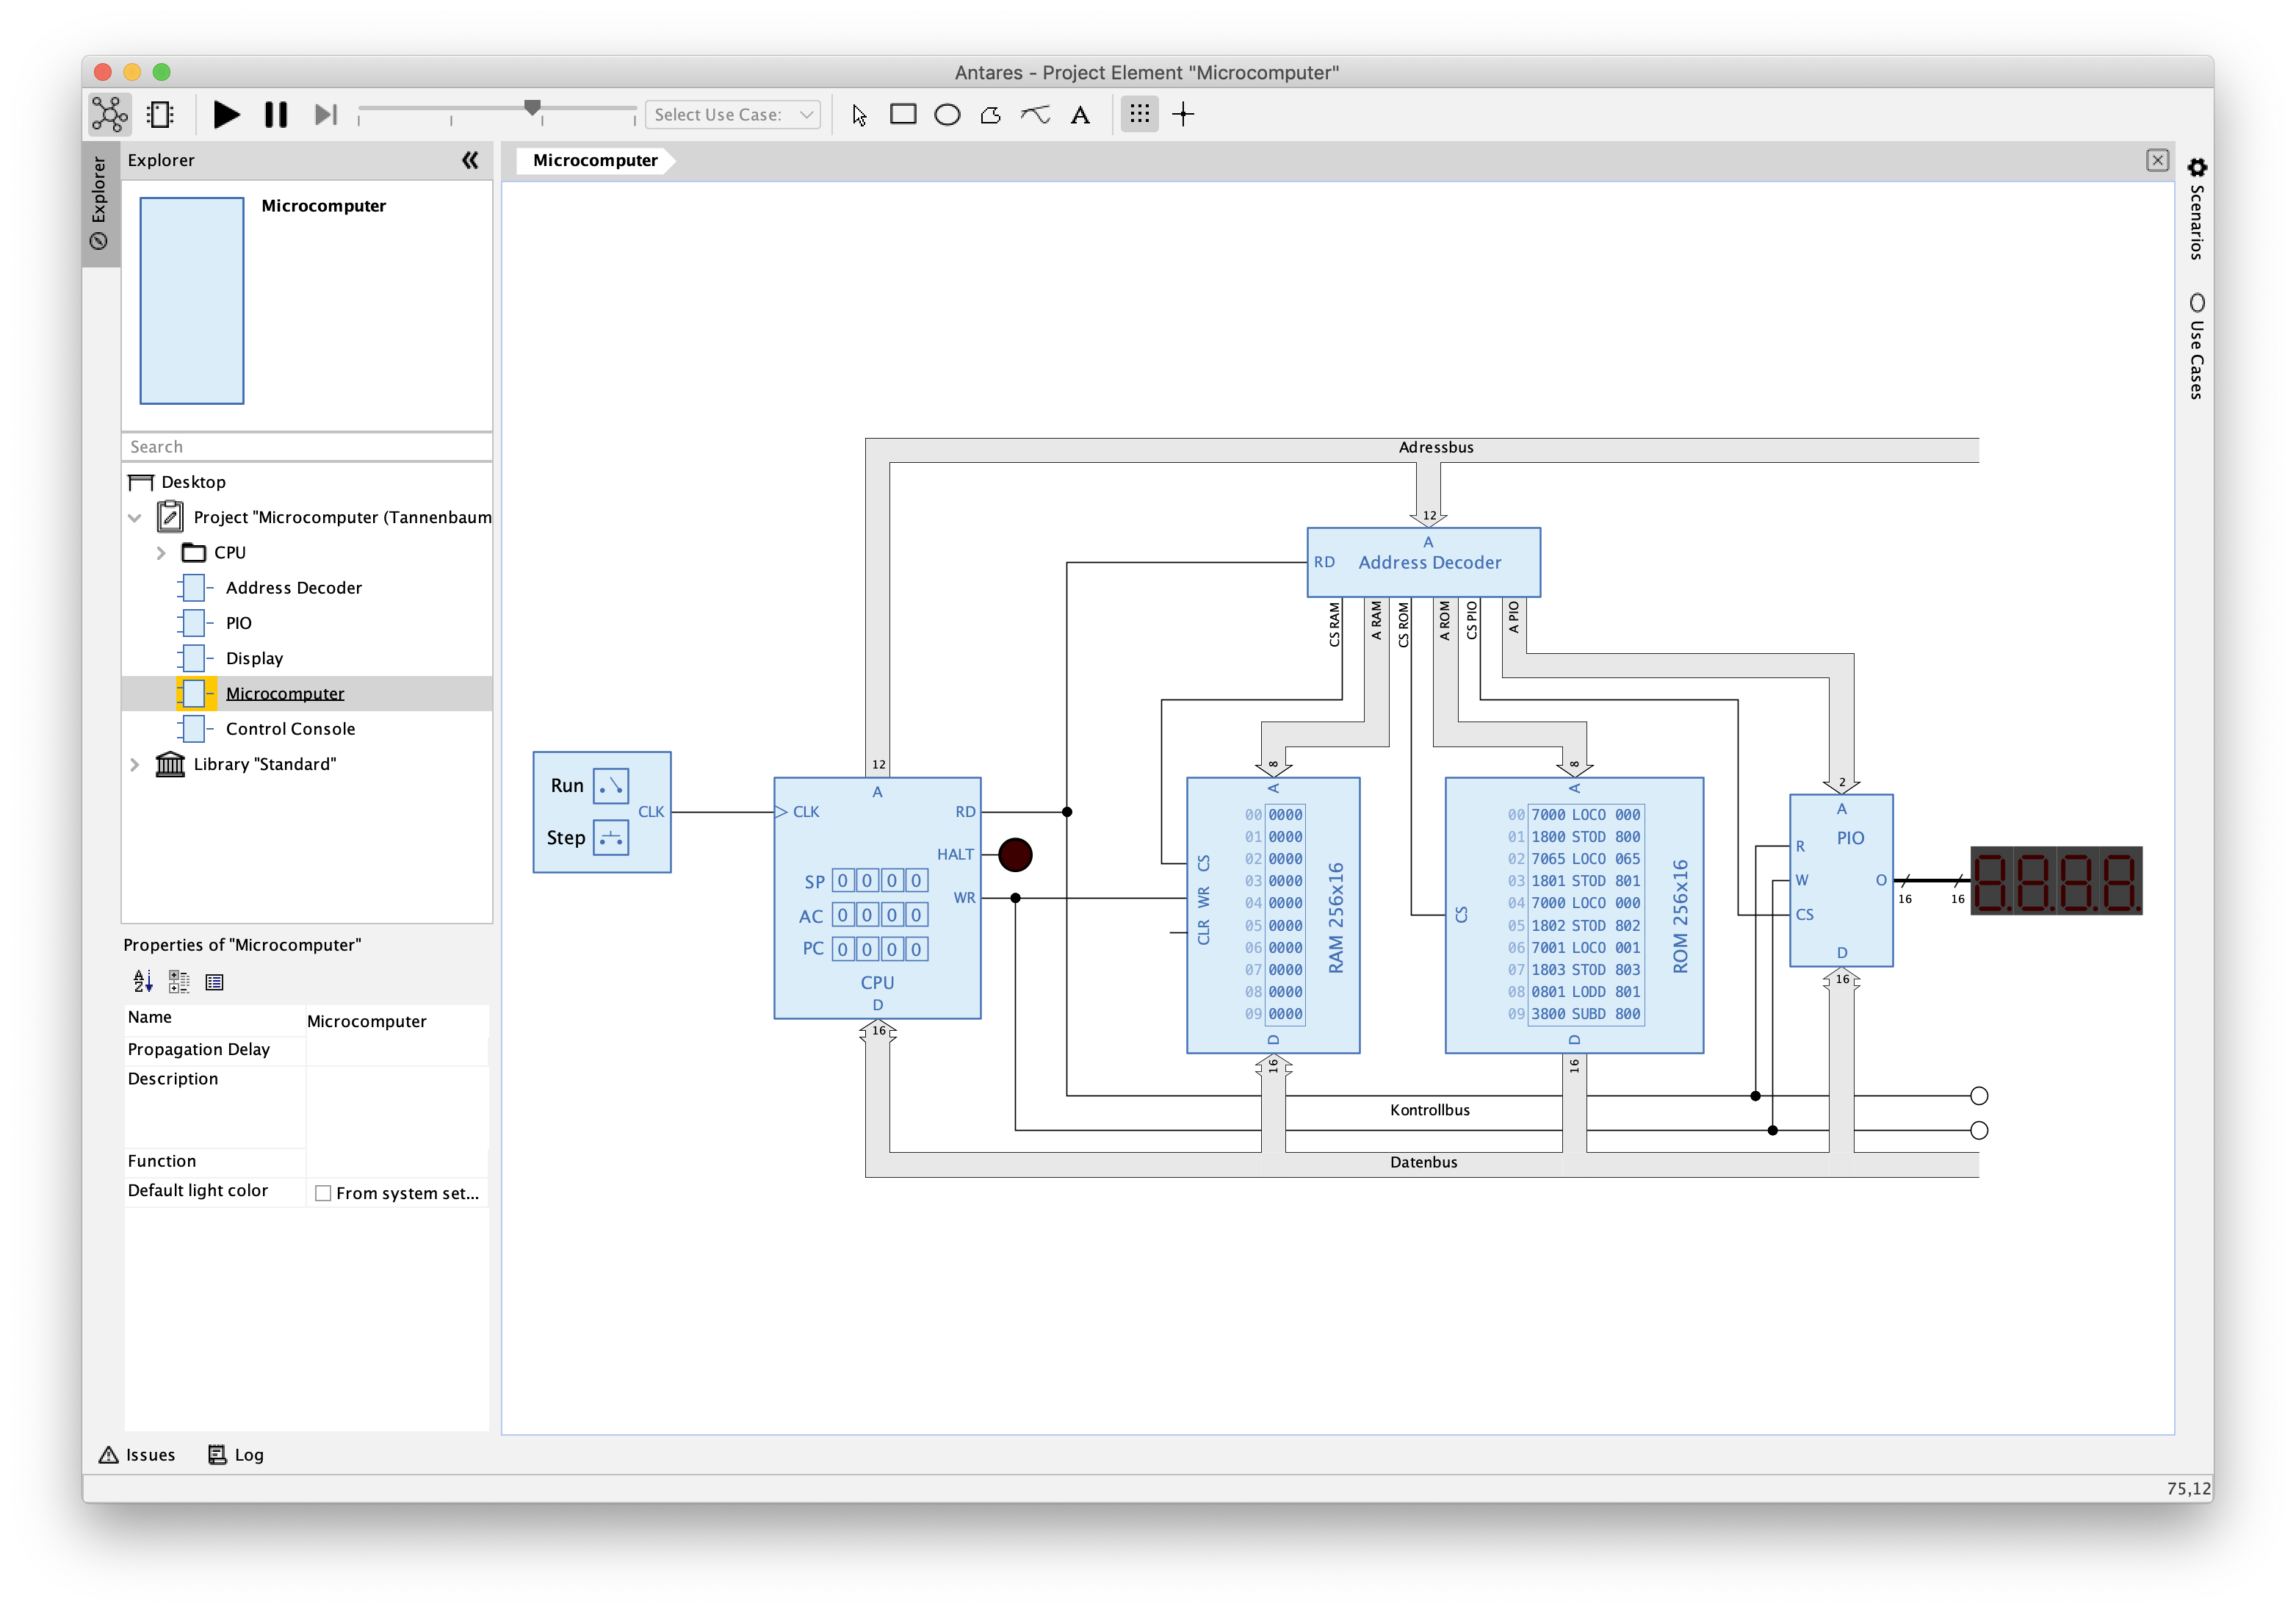
Task: Enable From system settings checkbox
Action: 323,1192
